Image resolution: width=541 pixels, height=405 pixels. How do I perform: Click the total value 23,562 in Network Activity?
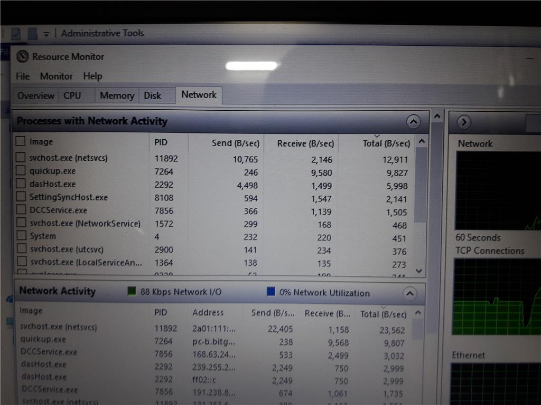pyautogui.click(x=392, y=330)
